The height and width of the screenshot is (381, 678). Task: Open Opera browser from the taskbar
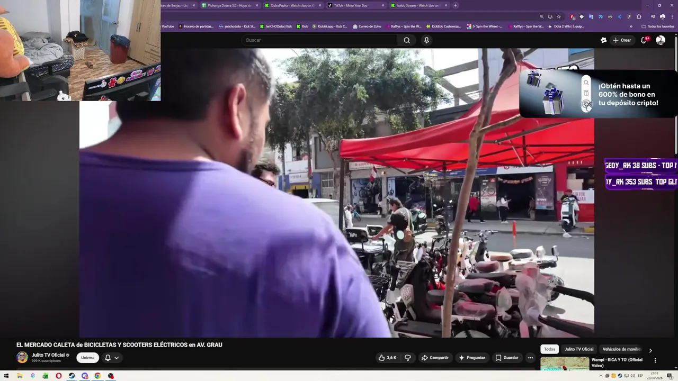(x=58, y=376)
